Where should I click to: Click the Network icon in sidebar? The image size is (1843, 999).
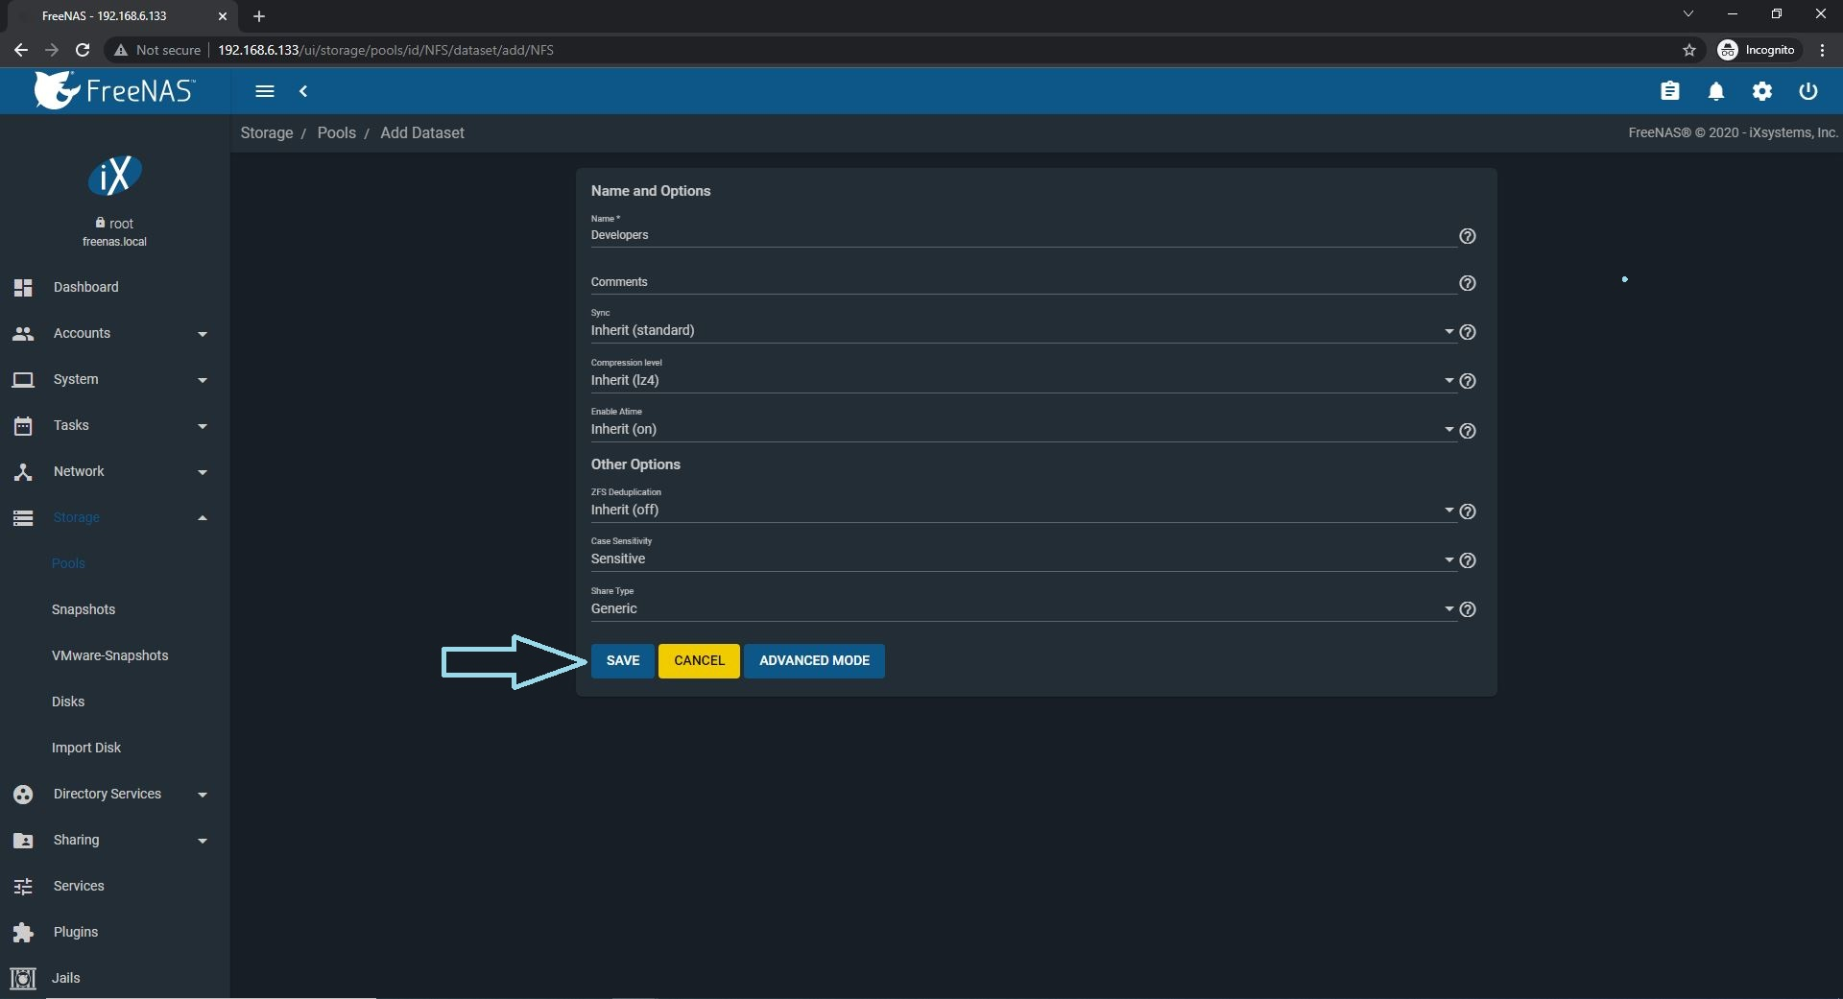tap(23, 471)
